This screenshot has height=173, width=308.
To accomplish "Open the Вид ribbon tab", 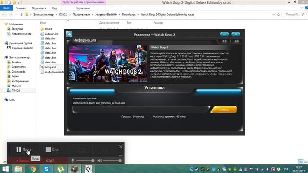I will [x=54, y=8].
